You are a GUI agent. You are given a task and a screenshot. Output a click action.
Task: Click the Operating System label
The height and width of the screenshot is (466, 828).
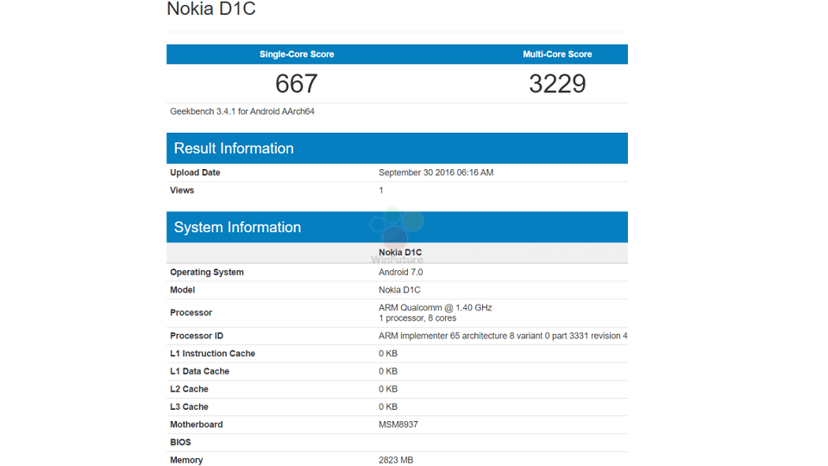point(207,272)
